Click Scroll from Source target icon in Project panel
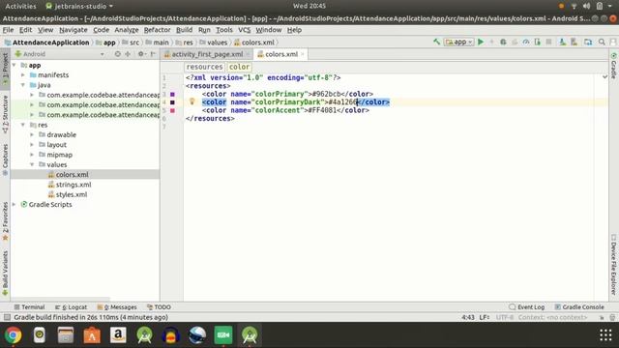This screenshot has height=348, width=619. tap(117, 54)
